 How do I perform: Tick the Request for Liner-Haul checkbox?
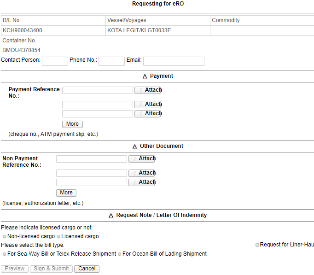coord(257,245)
